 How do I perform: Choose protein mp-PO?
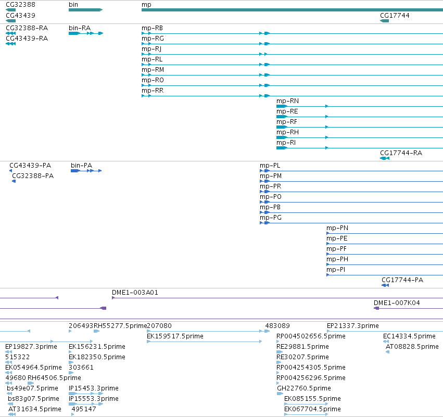point(271,197)
